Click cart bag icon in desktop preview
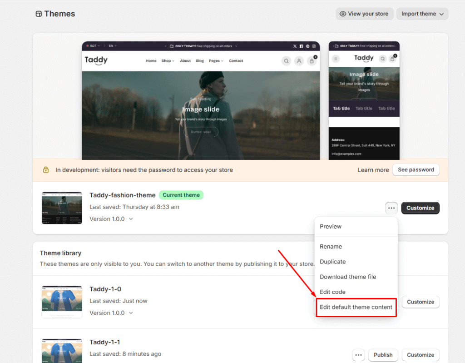465x363 pixels. (x=312, y=61)
